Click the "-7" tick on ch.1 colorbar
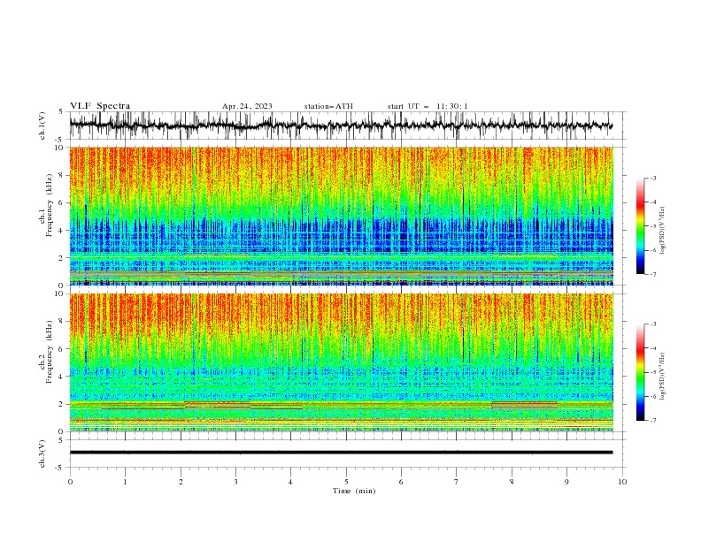Screen dimensions: 701x541 [652, 274]
